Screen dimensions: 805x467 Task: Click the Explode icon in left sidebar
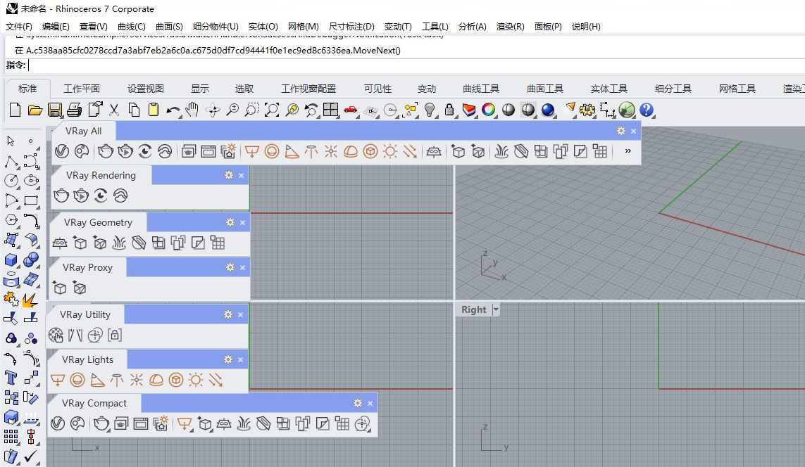pos(30,300)
